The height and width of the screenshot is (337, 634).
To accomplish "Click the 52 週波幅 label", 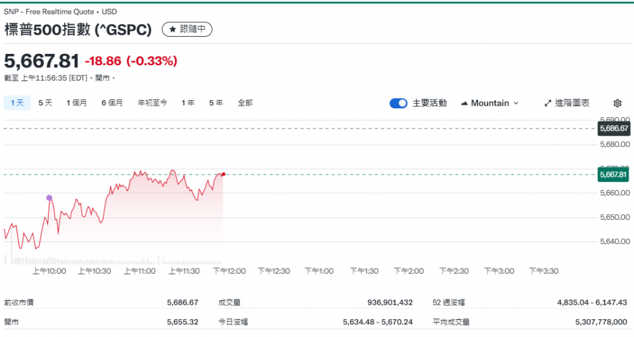I will click(448, 303).
